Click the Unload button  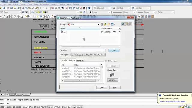tap(113, 66)
